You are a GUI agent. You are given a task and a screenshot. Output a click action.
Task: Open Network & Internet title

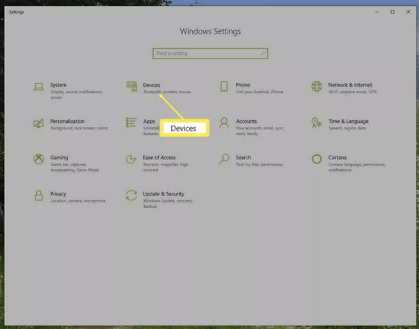tap(350, 85)
